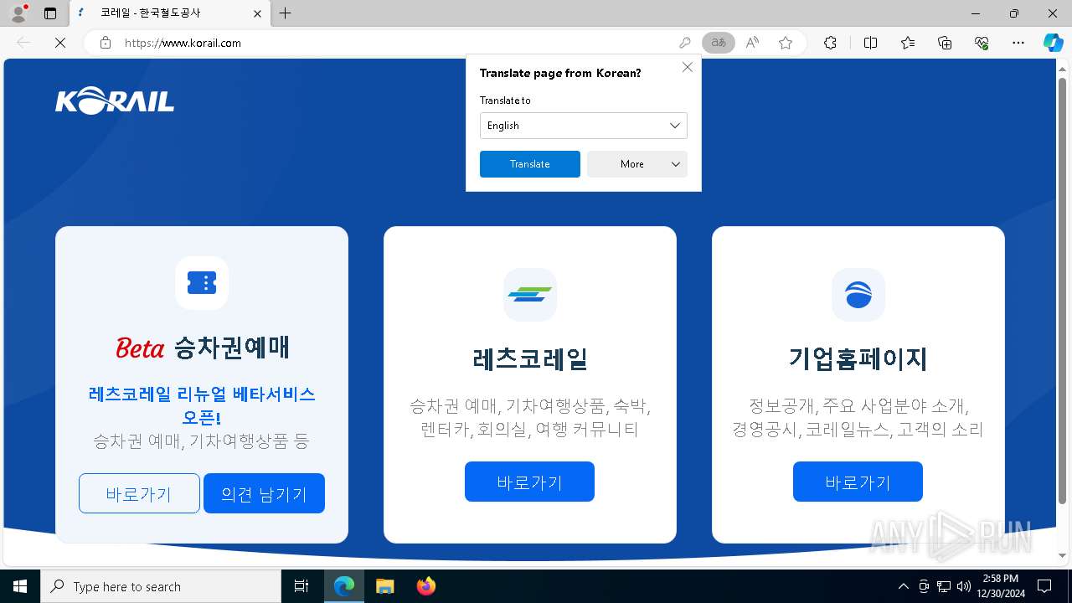The width and height of the screenshot is (1072, 603).
Task: Open Microsoft Edge from taskbar
Action: tap(344, 586)
